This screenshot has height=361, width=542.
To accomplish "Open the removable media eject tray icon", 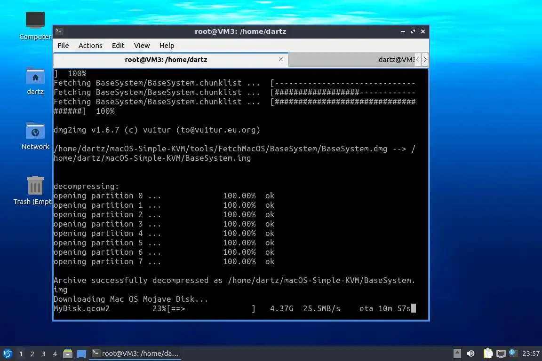I will [457, 353].
